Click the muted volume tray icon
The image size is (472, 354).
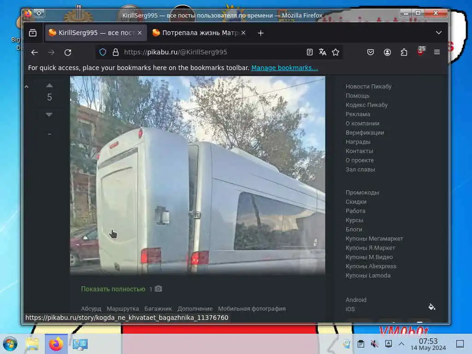tap(374, 344)
